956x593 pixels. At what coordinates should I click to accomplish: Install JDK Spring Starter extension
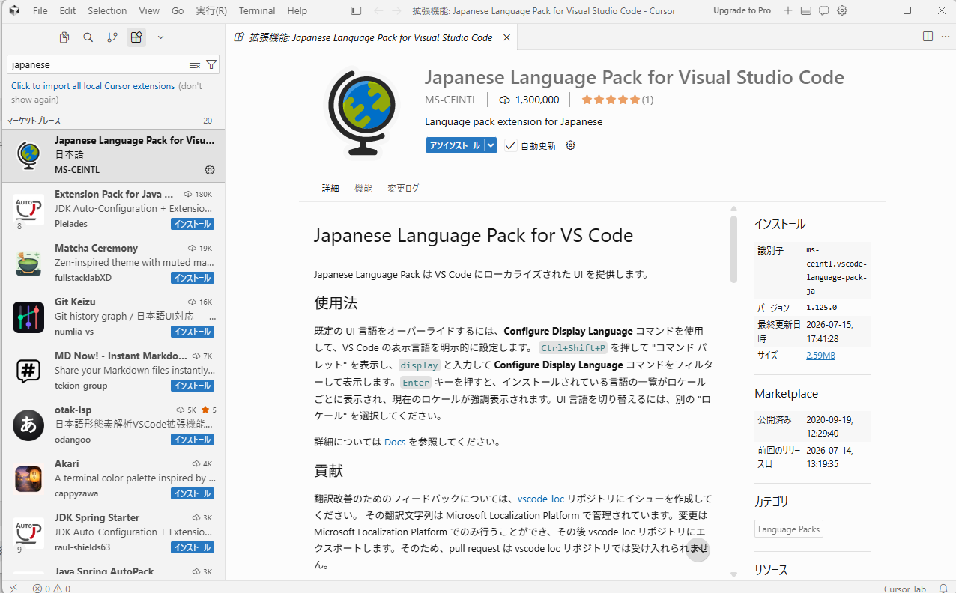pos(193,547)
